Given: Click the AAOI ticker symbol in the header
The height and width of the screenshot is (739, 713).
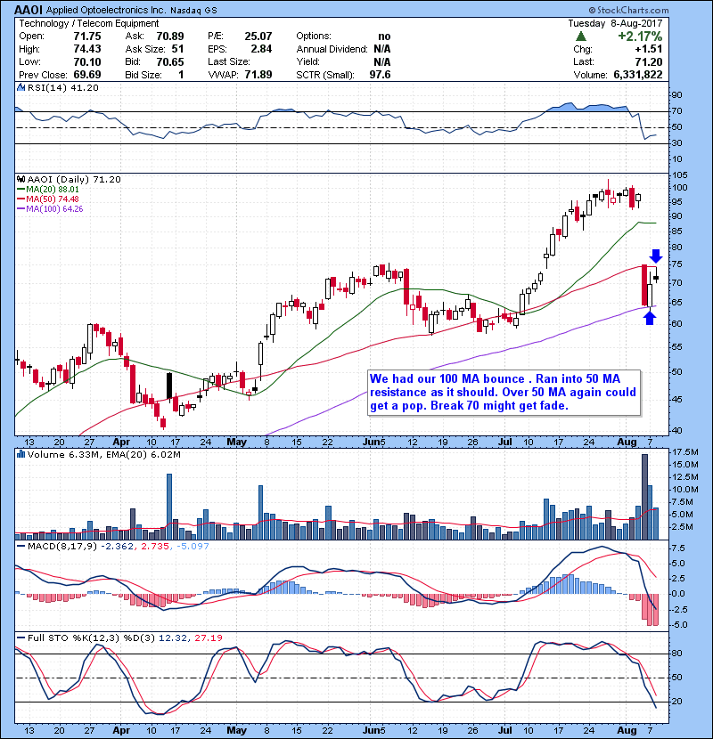Looking at the screenshot, I should tap(29, 10).
